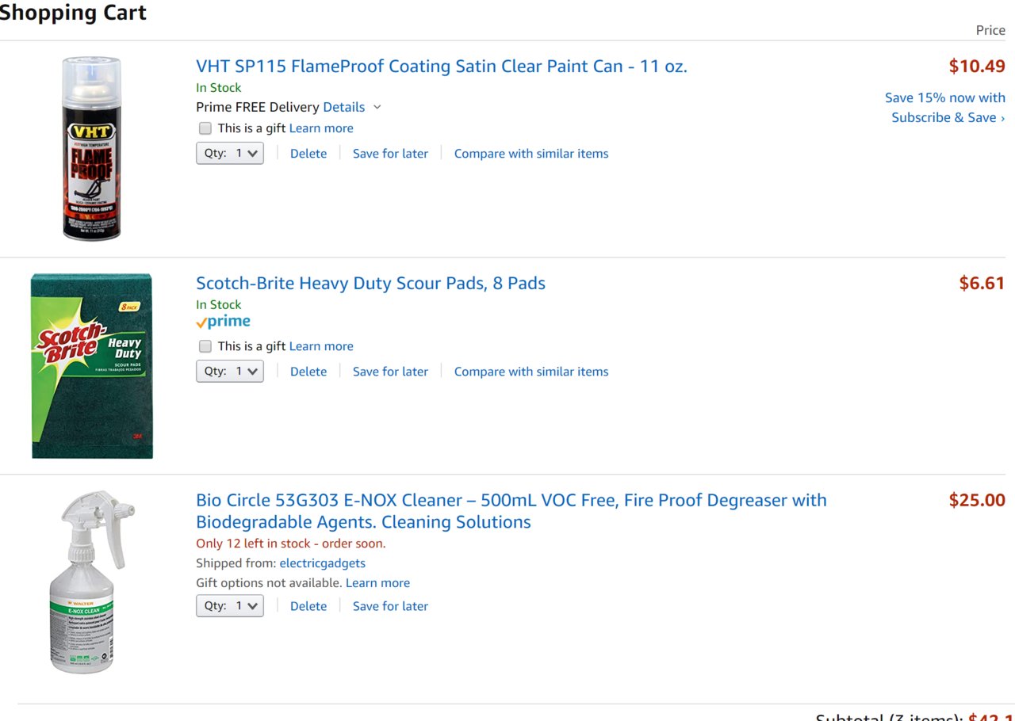1015x721 pixels.
Task: Click Learn more beside gift options not available
Action: click(x=377, y=583)
